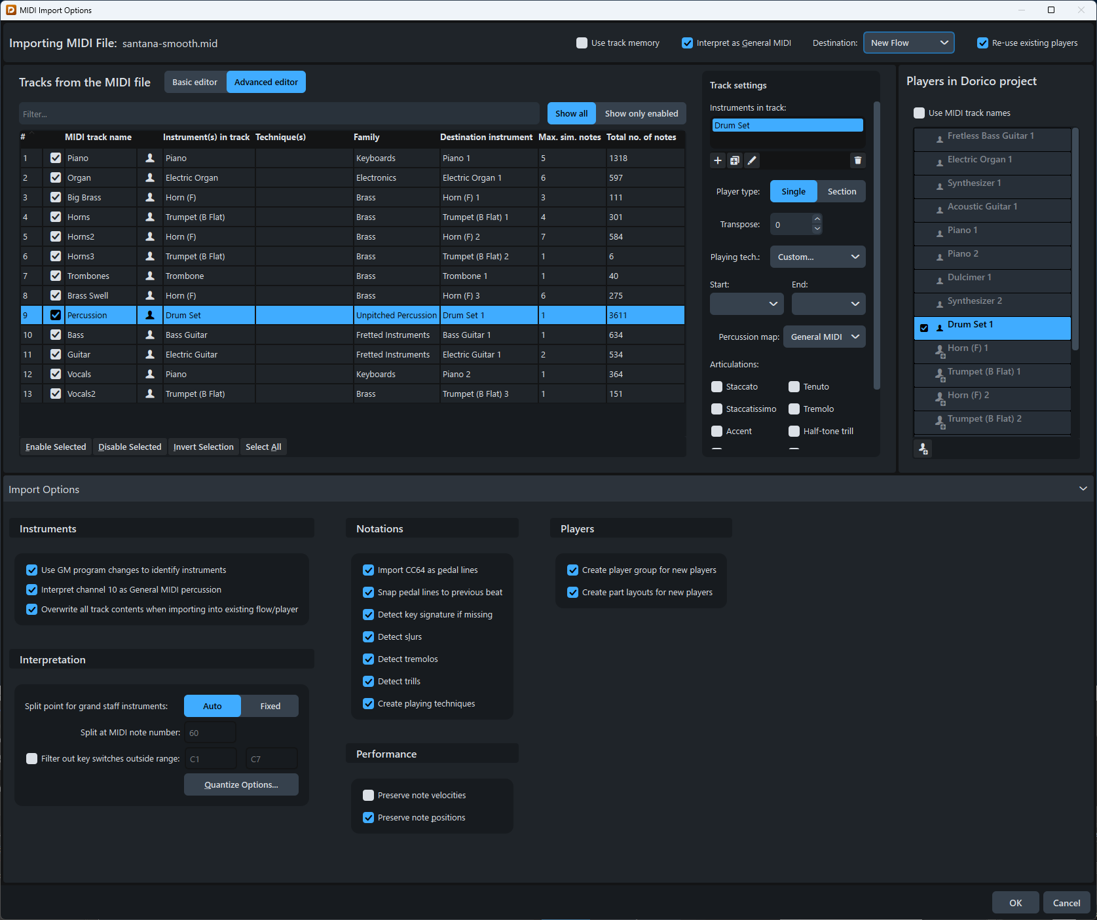Toggle Preserve note velocities checkbox

369,795
